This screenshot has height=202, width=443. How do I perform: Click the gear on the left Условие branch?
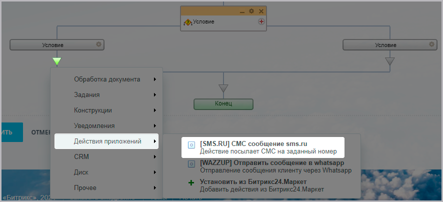click(99, 44)
